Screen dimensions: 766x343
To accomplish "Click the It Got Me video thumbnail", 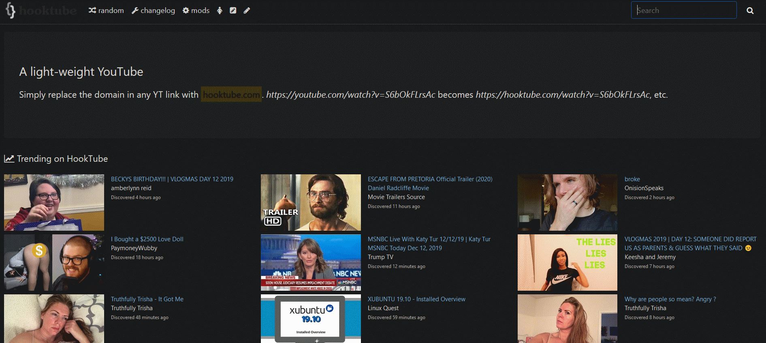I will tap(54, 319).
